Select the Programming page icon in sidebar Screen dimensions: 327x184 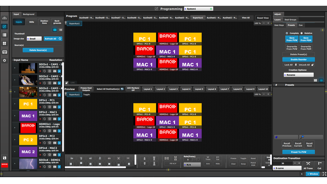tap(4, 27)
